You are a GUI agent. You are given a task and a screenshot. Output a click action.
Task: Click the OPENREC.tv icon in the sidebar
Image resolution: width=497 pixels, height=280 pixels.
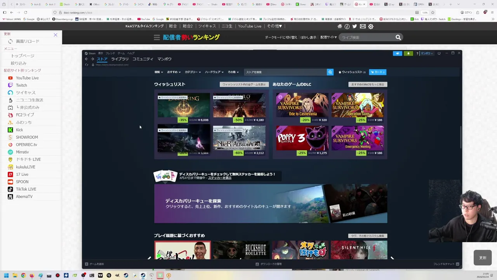[10, 145]
